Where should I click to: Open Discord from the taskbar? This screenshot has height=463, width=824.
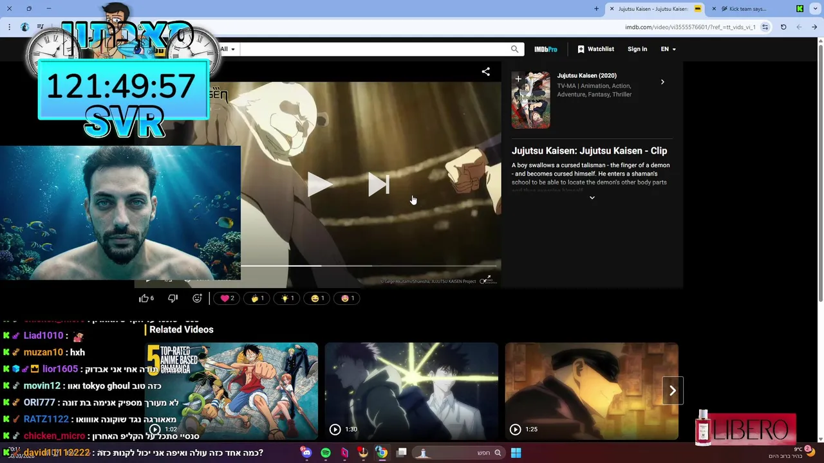coord(306,453)
